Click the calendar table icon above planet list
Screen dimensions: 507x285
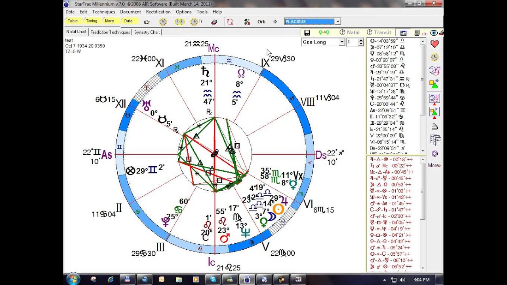[x=403, y=33]
